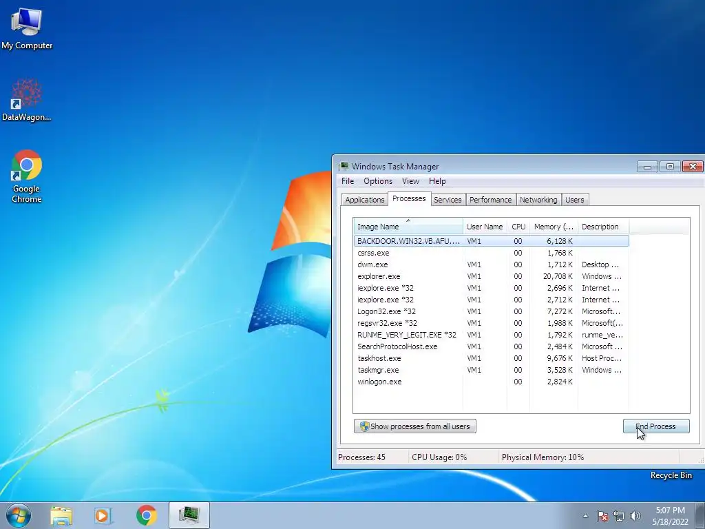The width and height of the screenshot is (705, 529).
Task: Open the Options menu
Action: (378, 181)
